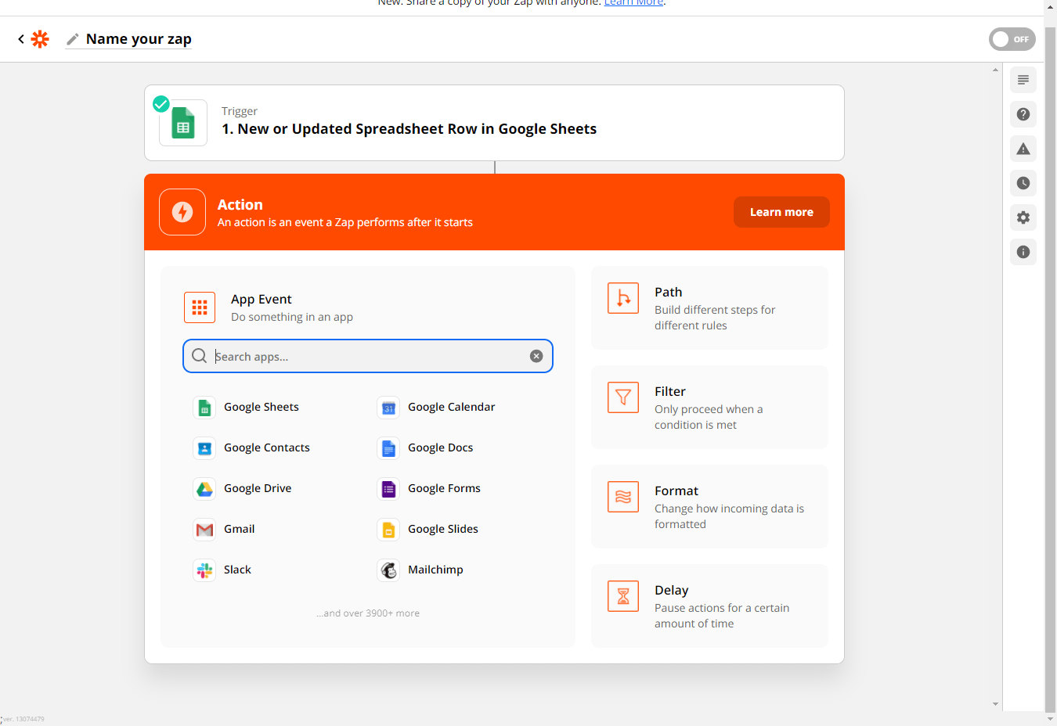Click into the Search apps field

(368, 356)
